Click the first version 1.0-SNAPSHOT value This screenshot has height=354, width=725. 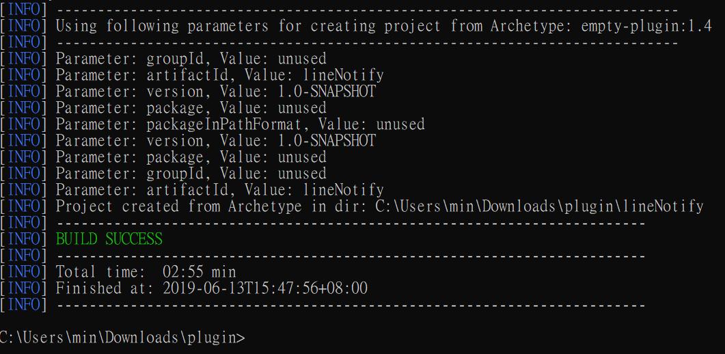tap(327, 92)
